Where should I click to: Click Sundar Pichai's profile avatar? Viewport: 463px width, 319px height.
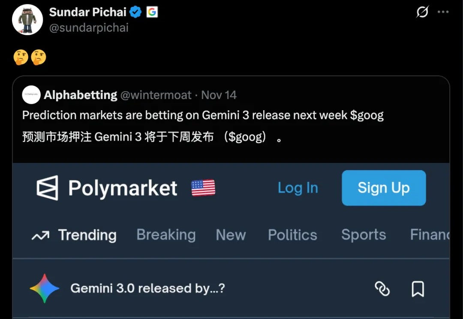coord(27,19)
